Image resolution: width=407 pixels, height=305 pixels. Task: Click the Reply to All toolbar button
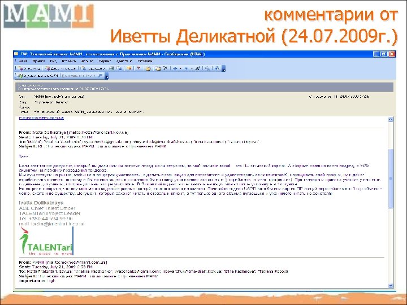coord(60,68)
